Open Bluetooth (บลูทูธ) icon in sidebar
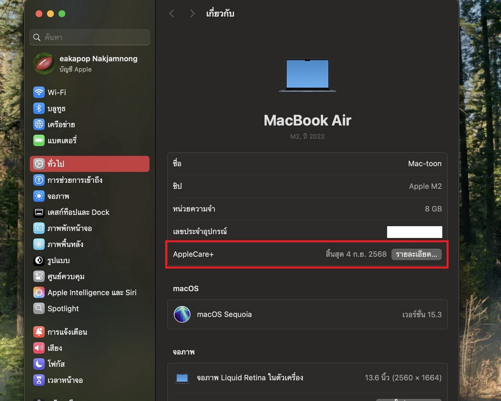 [x=39, y=109]
